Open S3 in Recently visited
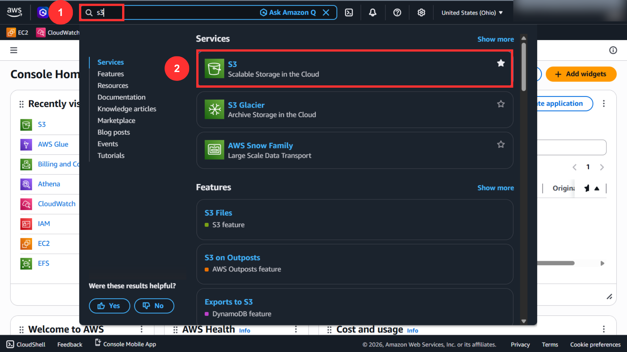 [x=41, y=125]
